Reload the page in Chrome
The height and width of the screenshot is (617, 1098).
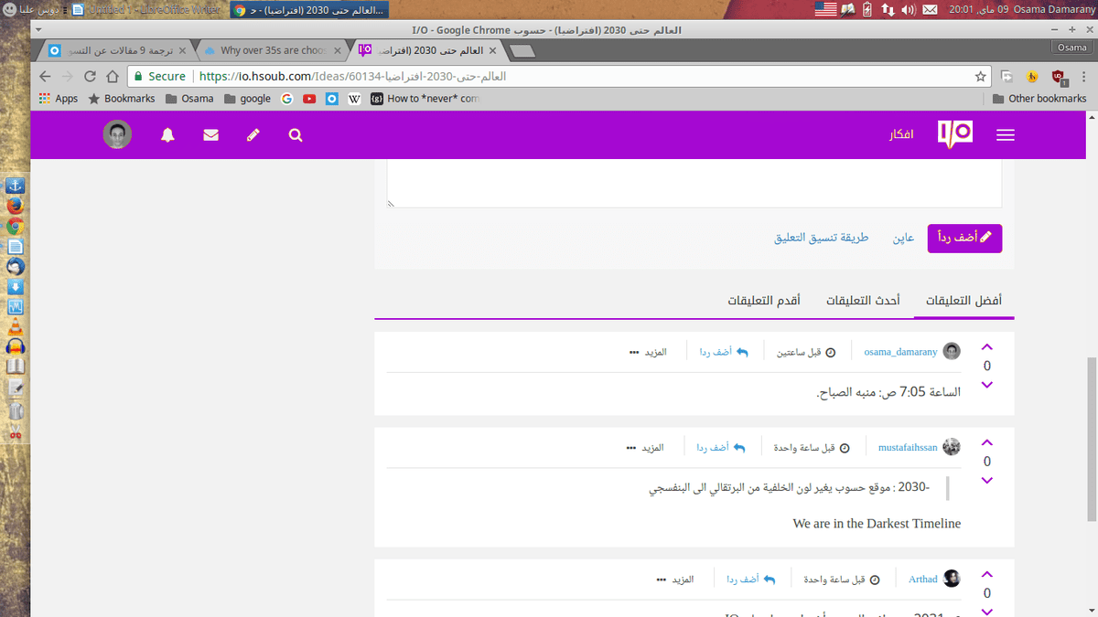[x=90, y=77]
